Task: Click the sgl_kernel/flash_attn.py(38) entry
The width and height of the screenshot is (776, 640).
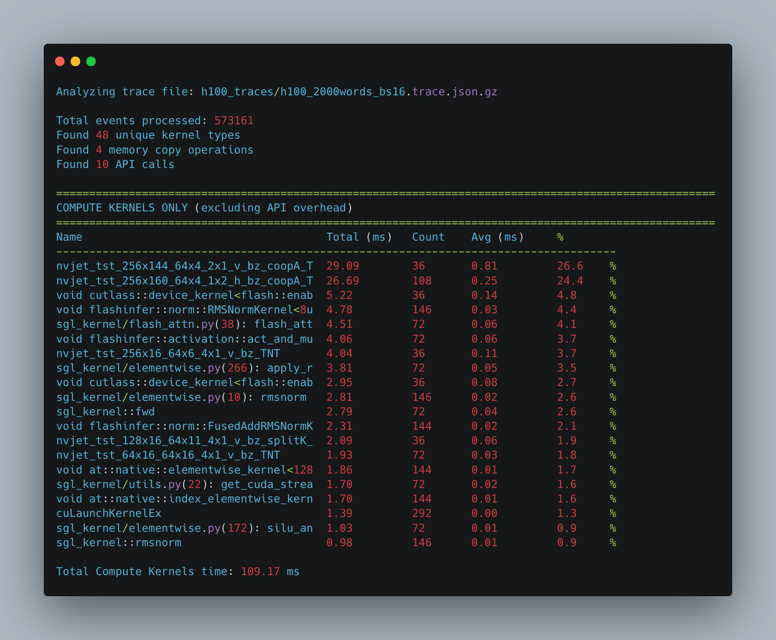Action: click(184, 324)
